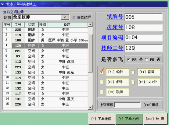Click the window system icon in title bar
Image resolution: width=169 pixels, height=125 pixels.
[2, 4]
